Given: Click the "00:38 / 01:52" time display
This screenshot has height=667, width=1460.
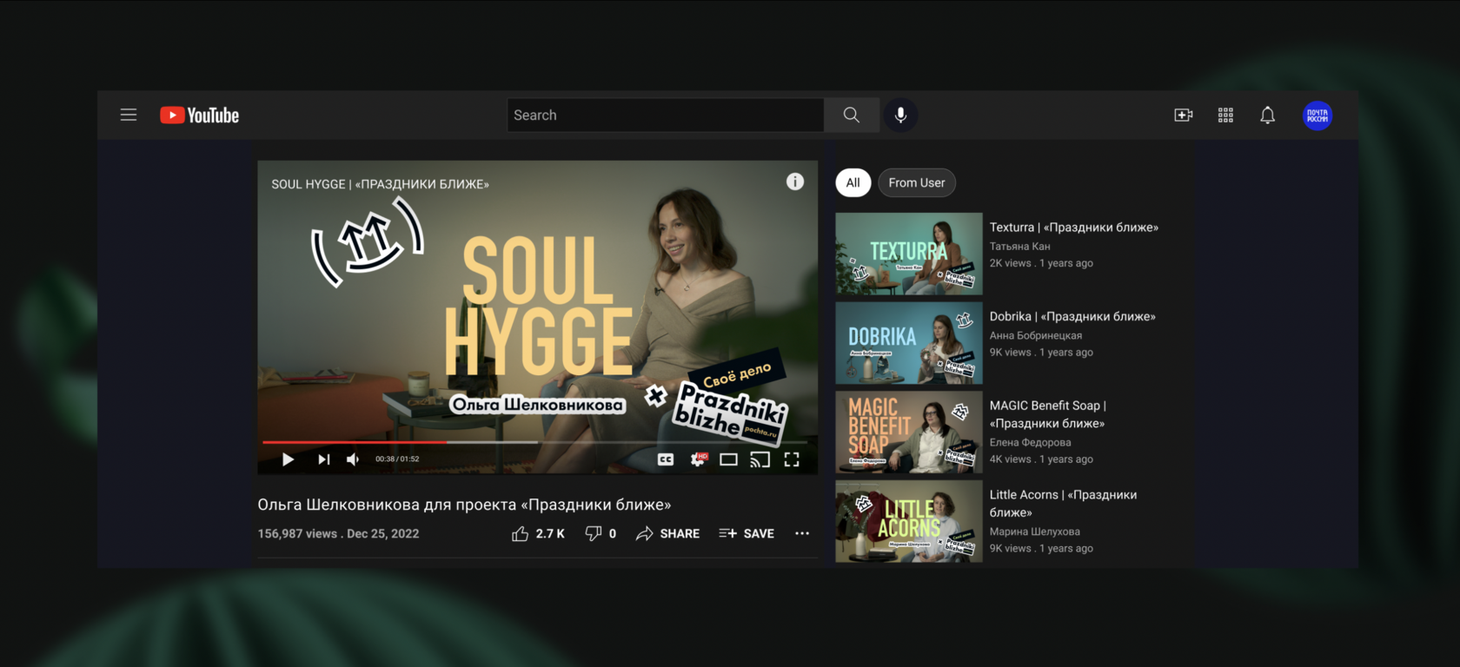Looking at the screenshot, I should [397, 459].
